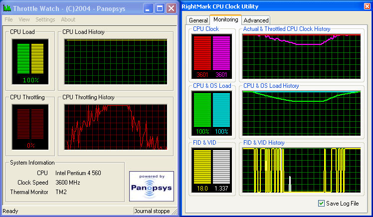Open the View menu in Throttle Watch
The image size is (373, 217).
(x=24, y=19)
